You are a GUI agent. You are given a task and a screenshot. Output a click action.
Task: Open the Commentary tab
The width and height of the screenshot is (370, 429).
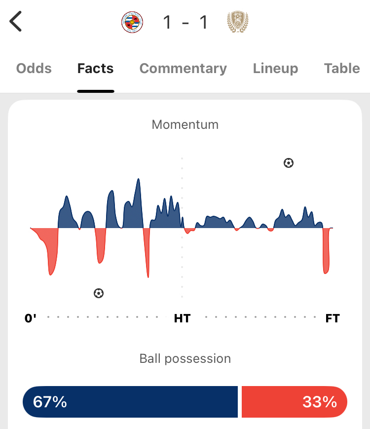coord(183,69)
